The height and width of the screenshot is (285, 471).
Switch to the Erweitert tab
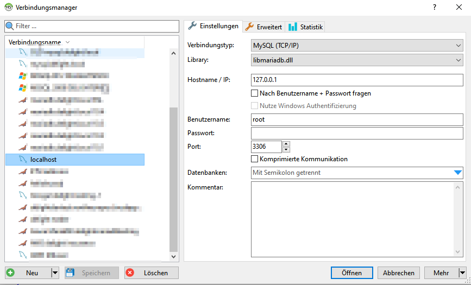click(263, 27)
